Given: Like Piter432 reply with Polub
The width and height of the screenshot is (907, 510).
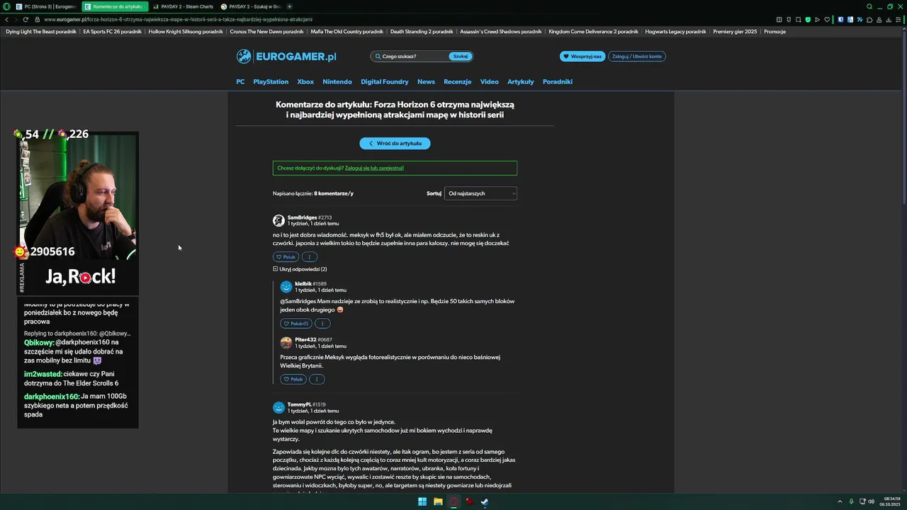Looking at the screenshot, I should tap(293, 379).
